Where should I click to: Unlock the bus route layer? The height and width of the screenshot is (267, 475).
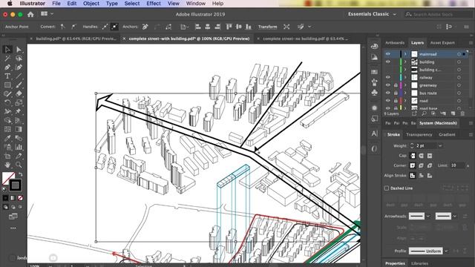[x=396, y=93]
